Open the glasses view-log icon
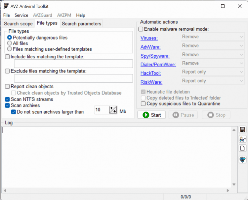This screenshot has height=200, width=248. tap(242, 139)
